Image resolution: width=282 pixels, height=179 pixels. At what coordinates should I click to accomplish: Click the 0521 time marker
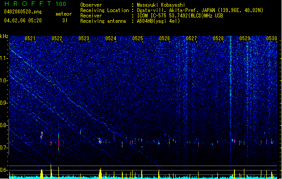(30, 38)
